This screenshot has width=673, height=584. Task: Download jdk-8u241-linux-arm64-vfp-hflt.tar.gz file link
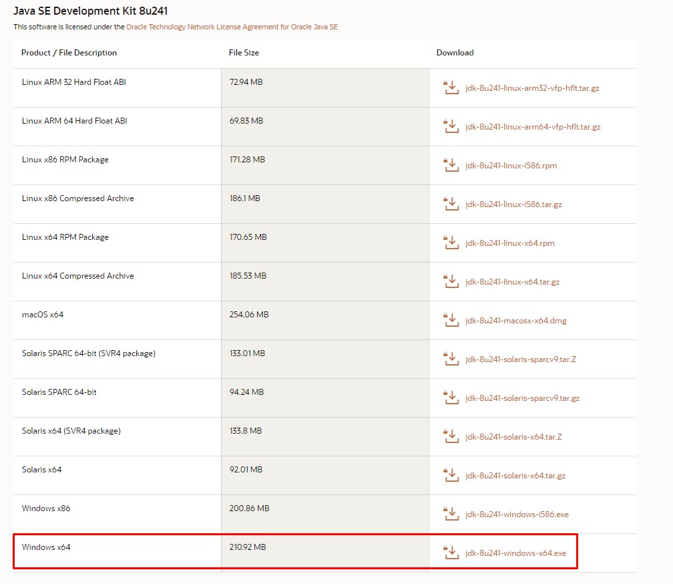point(533,127)
